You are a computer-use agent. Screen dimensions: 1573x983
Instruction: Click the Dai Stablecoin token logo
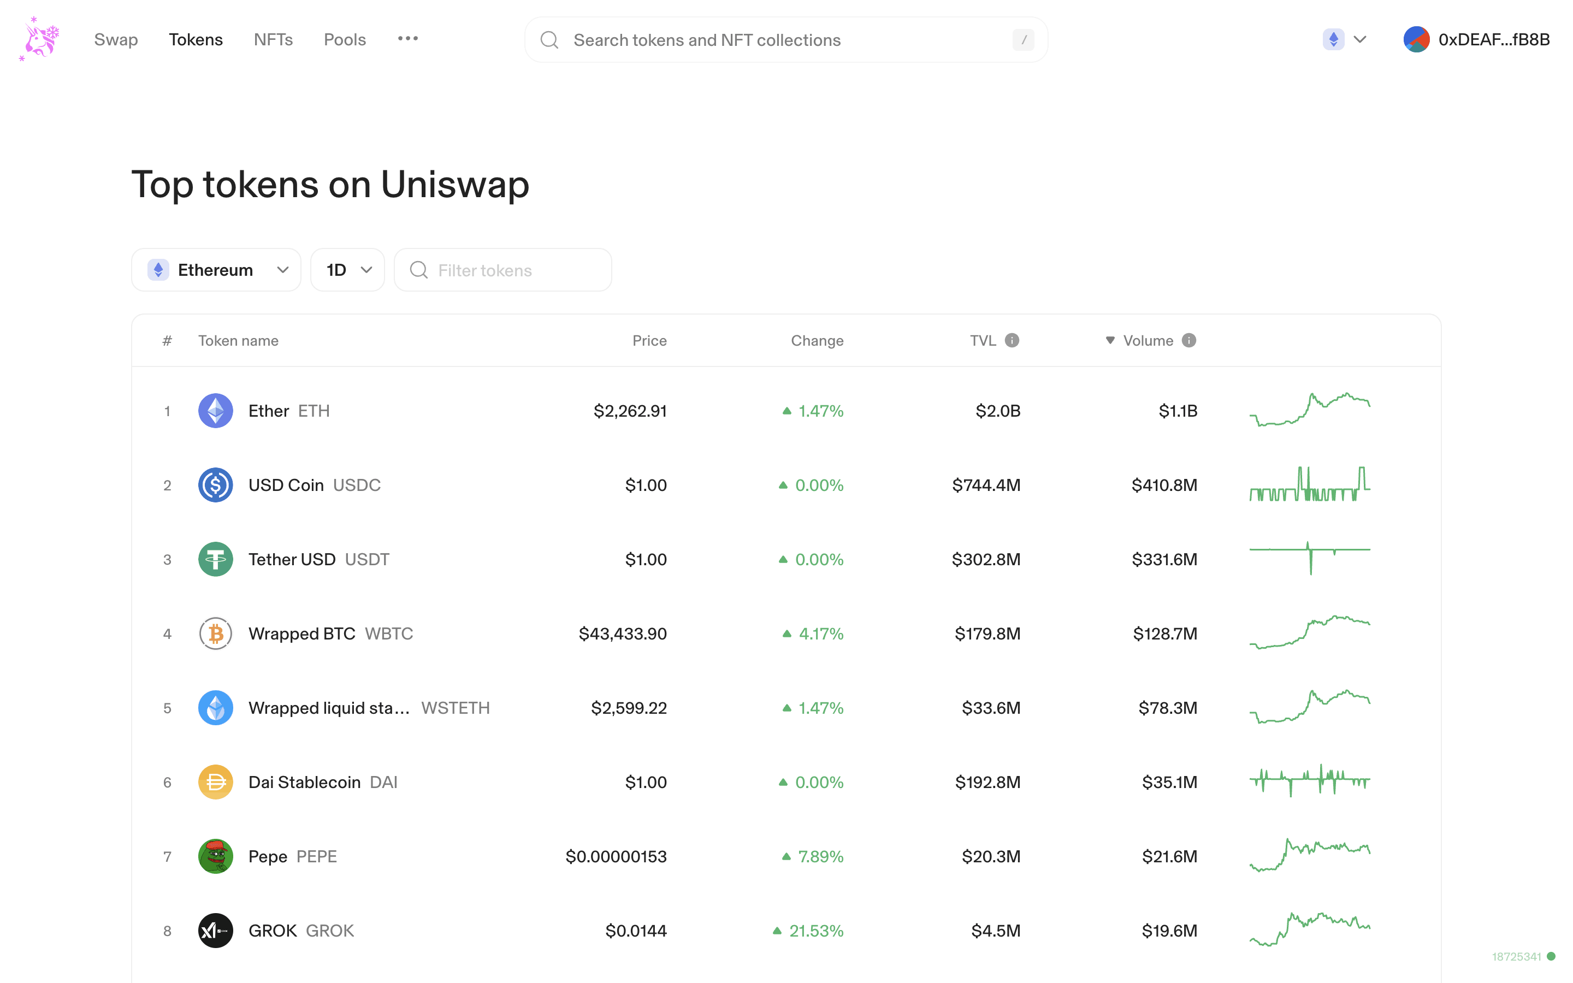[x=216, y=782]
